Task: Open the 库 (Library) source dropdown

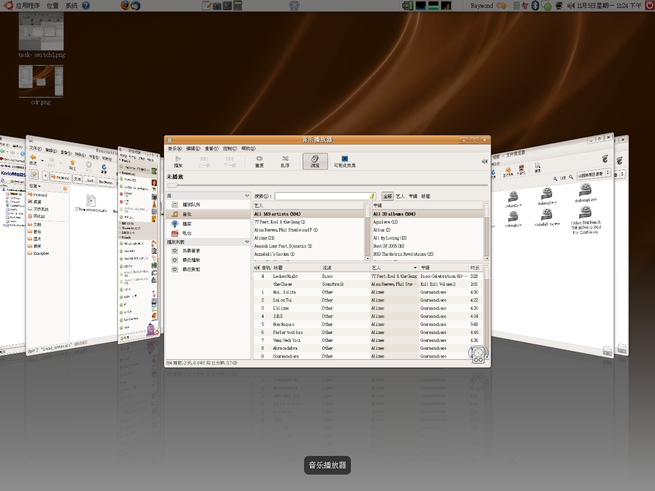Action: (x=247, y=195)
